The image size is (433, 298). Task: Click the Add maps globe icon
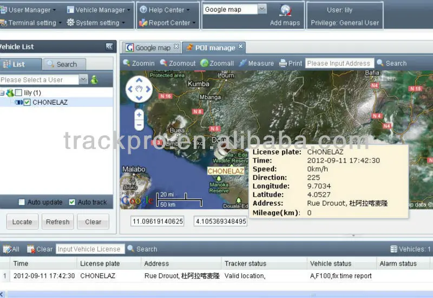coord(285,11)
